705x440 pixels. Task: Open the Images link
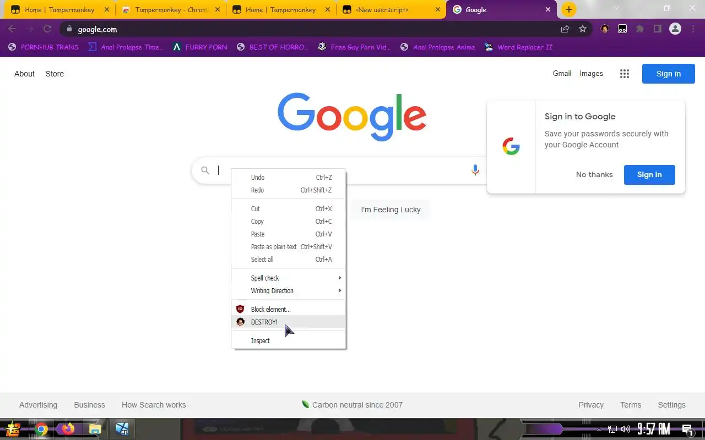[591, 73]
